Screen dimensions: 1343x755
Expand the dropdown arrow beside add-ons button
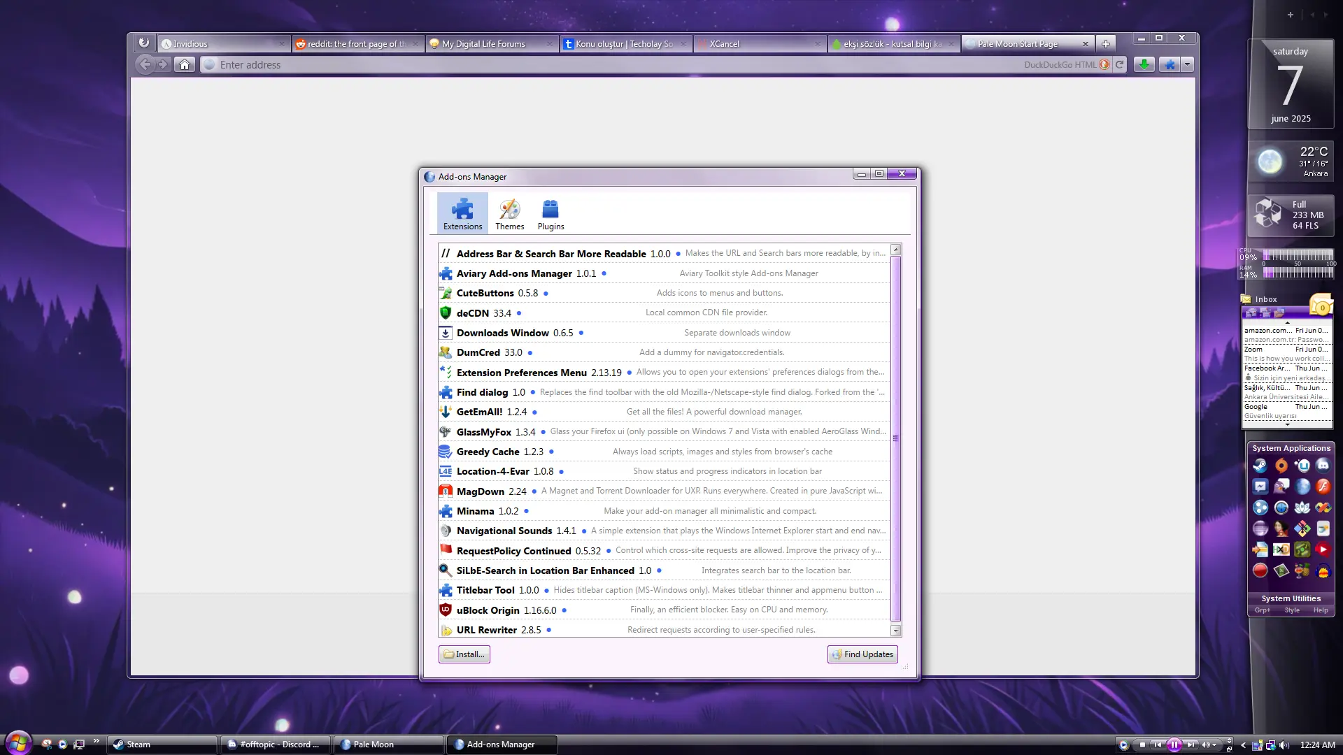[x=1187, y=64]
